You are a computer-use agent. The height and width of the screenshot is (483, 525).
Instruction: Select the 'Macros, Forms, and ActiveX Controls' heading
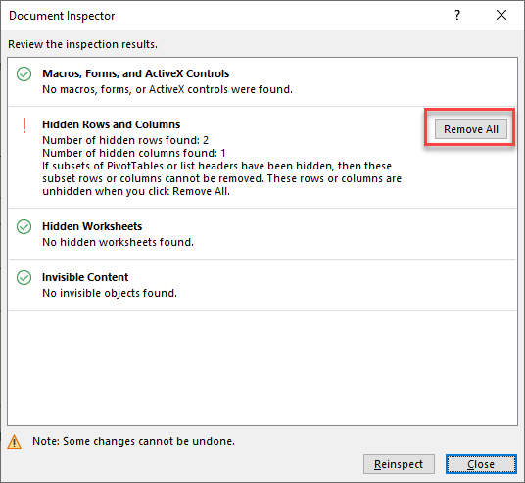pyautogui.click(x=135, y=73)
